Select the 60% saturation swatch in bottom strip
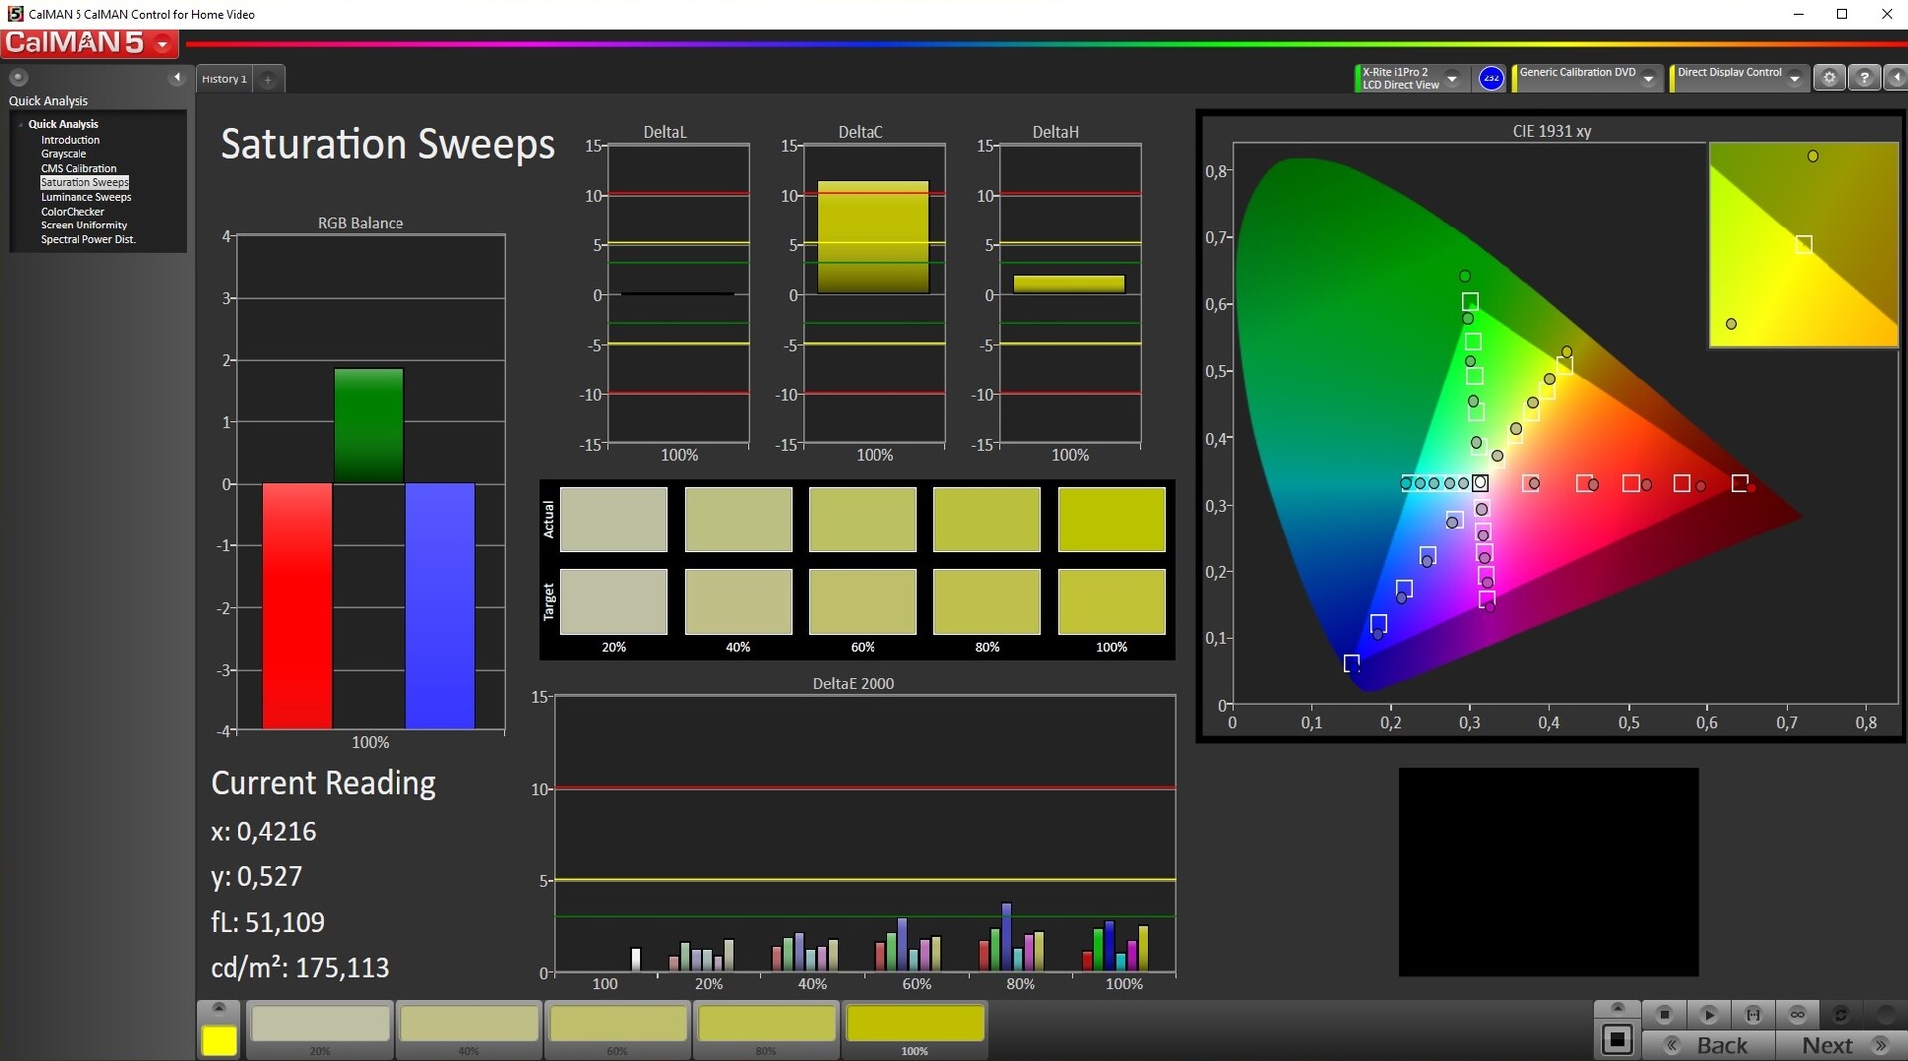 click(x=617, y=1025)
